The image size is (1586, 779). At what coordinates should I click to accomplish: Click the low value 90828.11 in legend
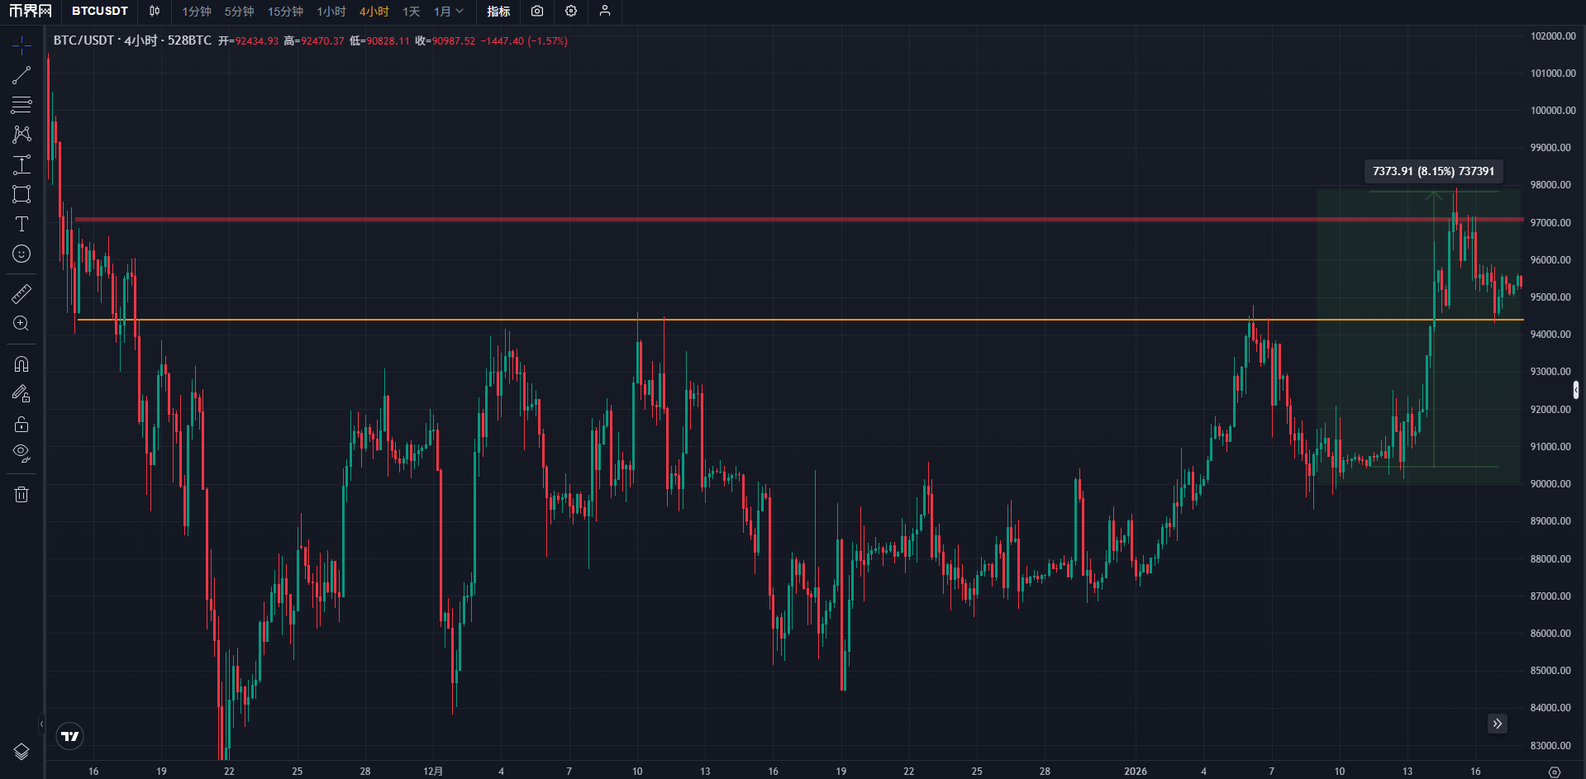pos(388,41)
